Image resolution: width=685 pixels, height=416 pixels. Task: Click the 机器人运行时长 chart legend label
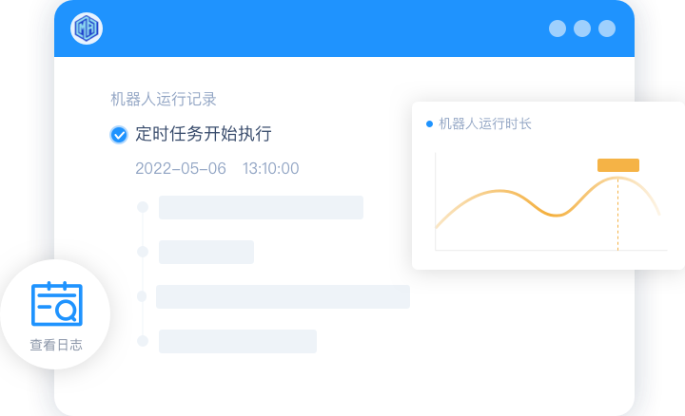pos(485,123)
